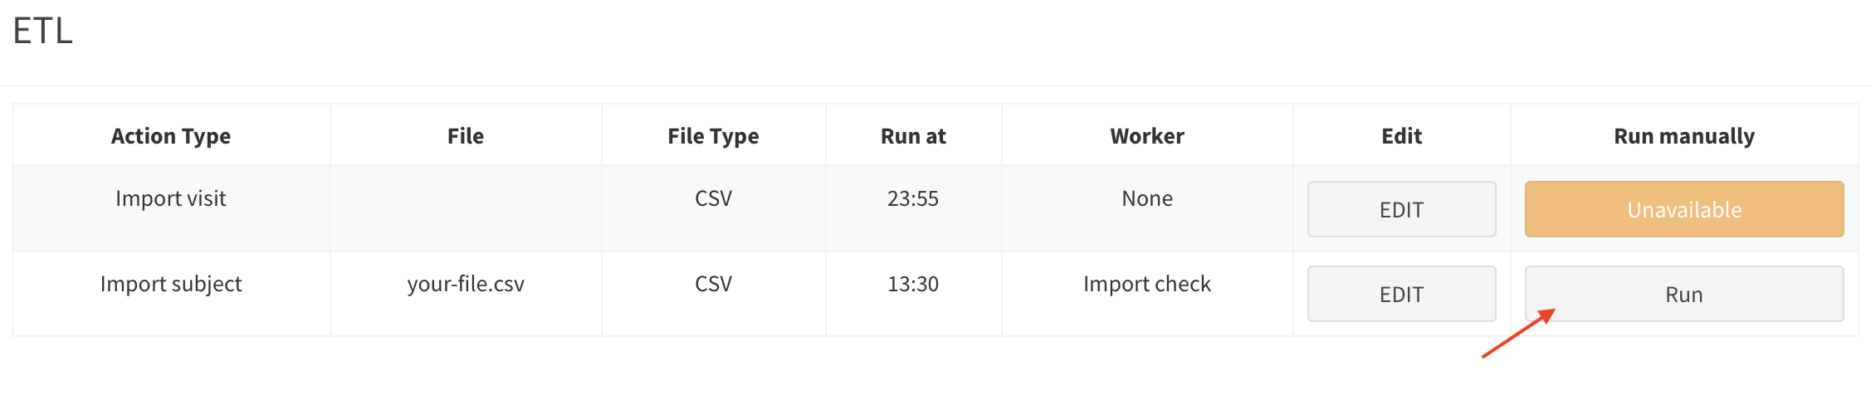This screenshot has width=1871, height=395.
Task: Click the None worker cell
Action: point(1147,199)
